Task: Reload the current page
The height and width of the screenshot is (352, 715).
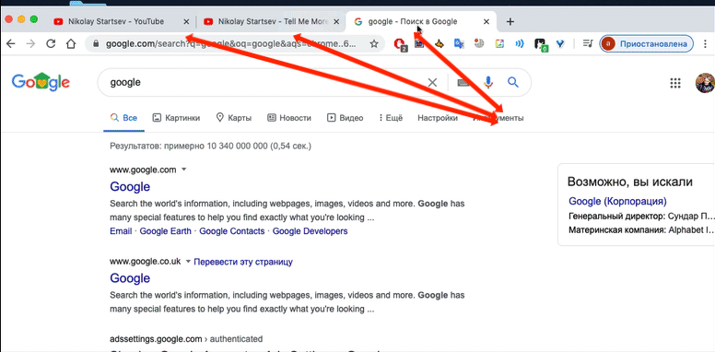Action: pos(51,44)
